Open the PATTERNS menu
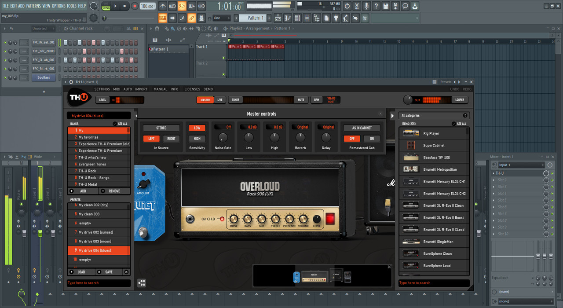Image resolution: width=563 pixels, height=308 pixels. tap(33, 6)
